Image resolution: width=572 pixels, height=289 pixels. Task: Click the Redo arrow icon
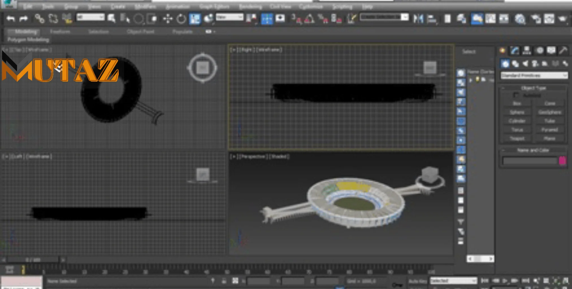coord(23,19)
